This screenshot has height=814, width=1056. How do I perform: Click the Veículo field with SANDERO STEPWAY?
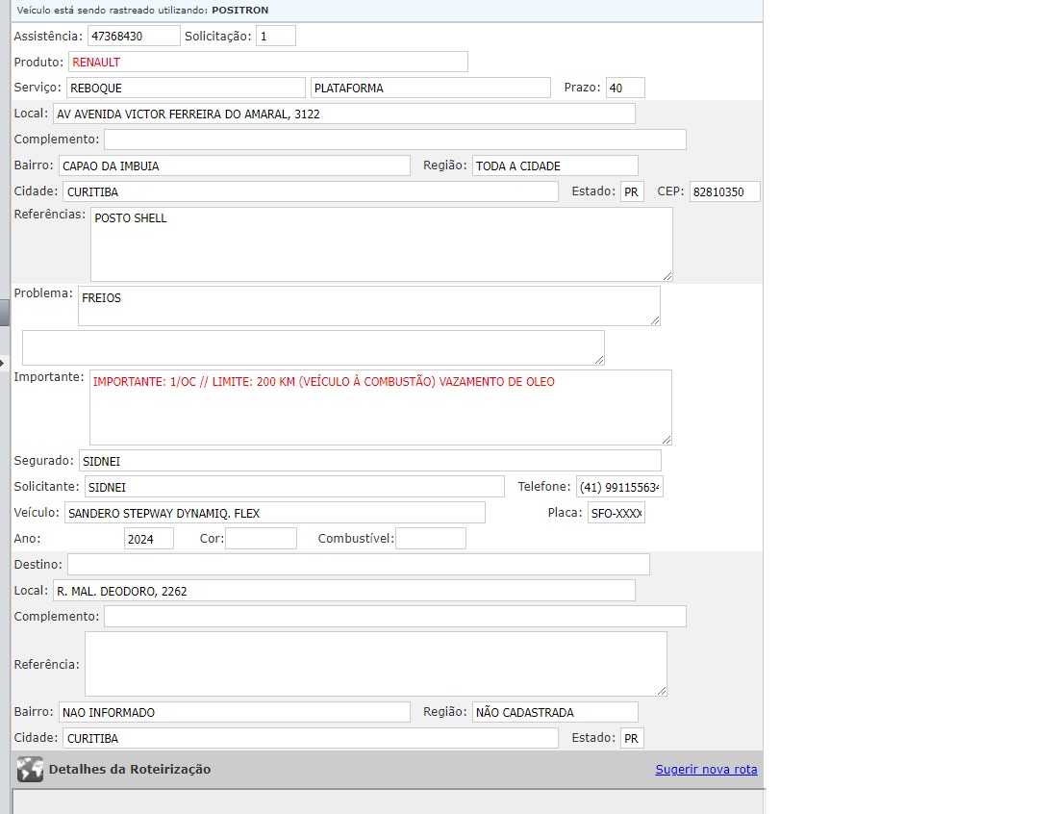pyautogui.click(x=274, y=513)
